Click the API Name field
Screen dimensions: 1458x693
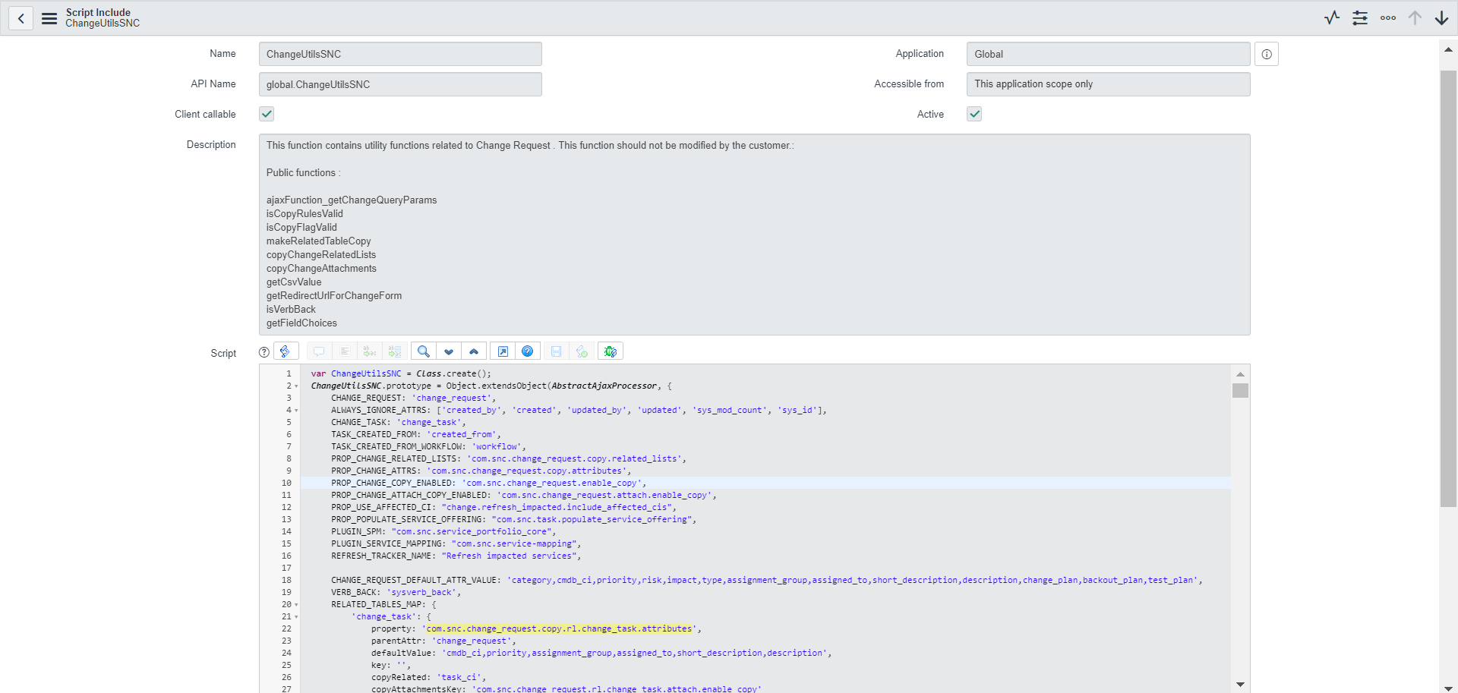(400, 84)
